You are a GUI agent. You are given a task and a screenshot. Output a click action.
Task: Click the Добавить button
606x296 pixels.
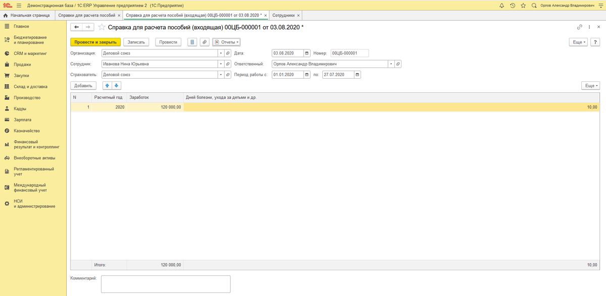pos(83,86)
